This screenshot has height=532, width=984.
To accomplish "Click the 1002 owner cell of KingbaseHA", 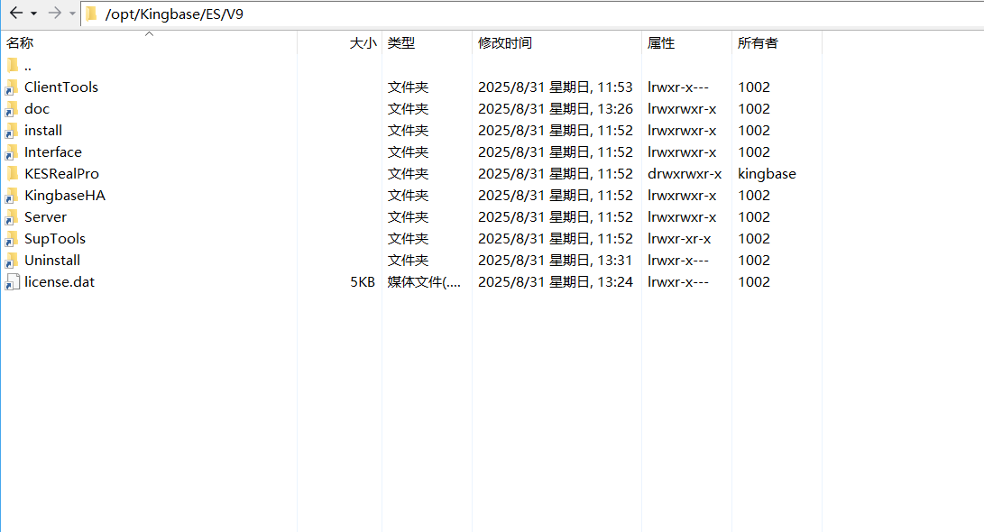I will pyautogui.click(x=754, y=196).
